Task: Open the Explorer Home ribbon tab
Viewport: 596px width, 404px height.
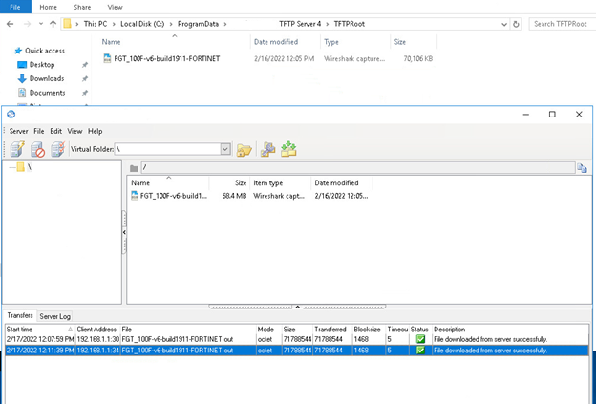Action: 49,7
